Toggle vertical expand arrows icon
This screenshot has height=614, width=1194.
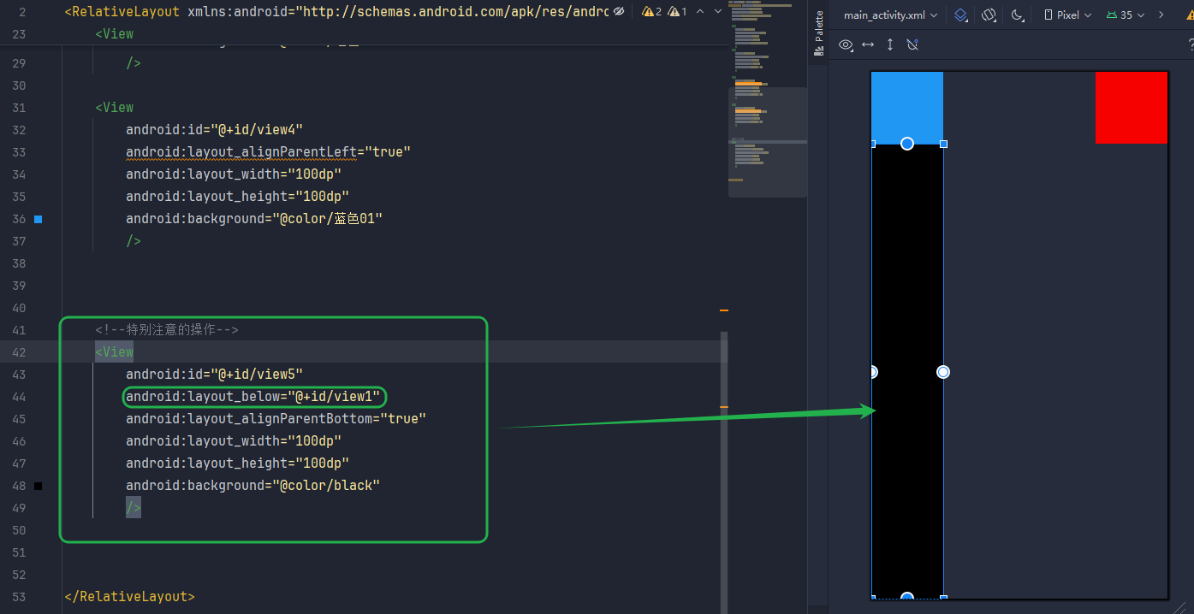coord(890,44)
